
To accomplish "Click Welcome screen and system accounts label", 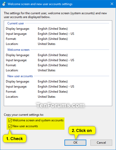I will (x=38, y=120).
